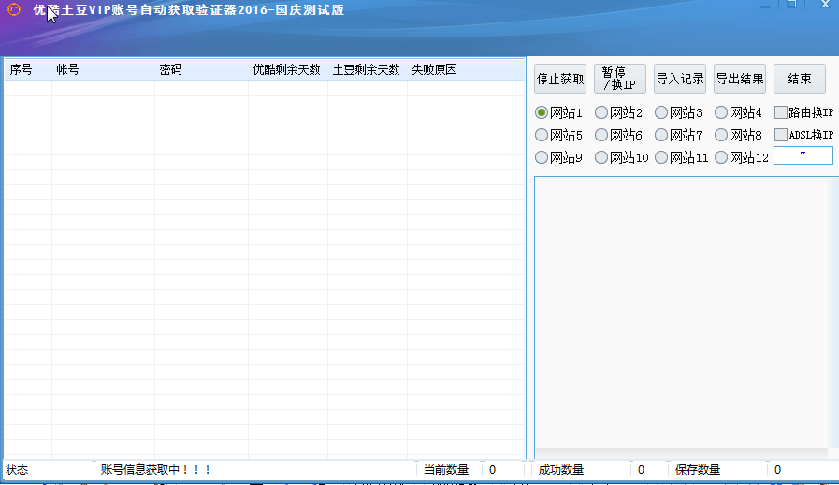Click the input field showing 7
Image resolution: width=839 pixels, height=485 pixels.
click(x=803, y=155)
